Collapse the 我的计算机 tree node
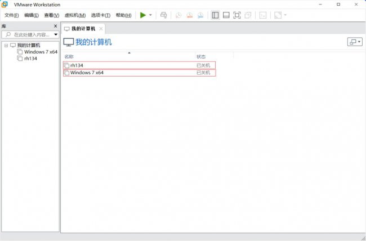 [x=6, y=46]
